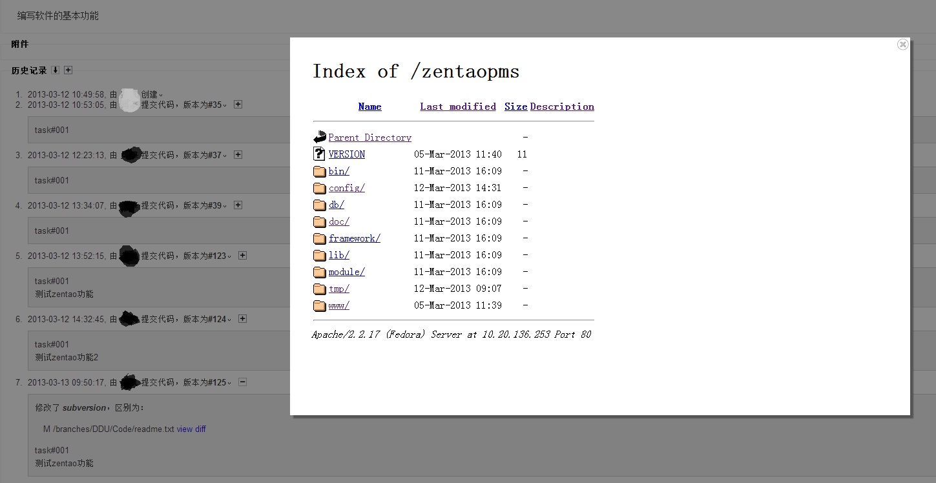Expand all history records beside 历史记录
The height and width of the screenshot is (483, 936).
pos(68,70)
